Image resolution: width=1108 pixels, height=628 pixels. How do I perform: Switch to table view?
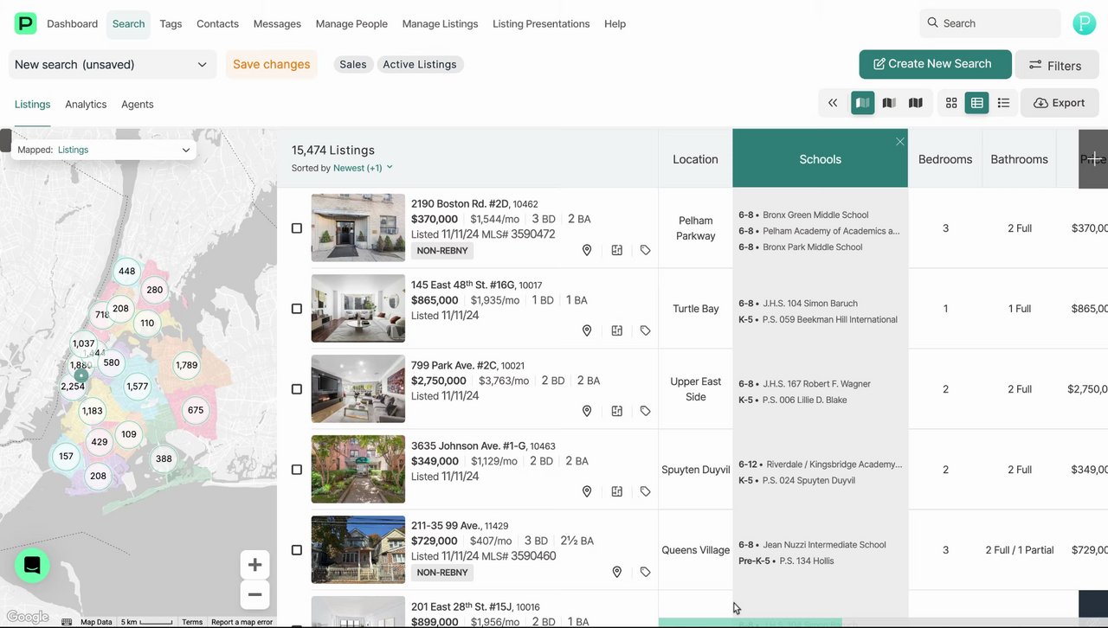(x=977, y=103)
